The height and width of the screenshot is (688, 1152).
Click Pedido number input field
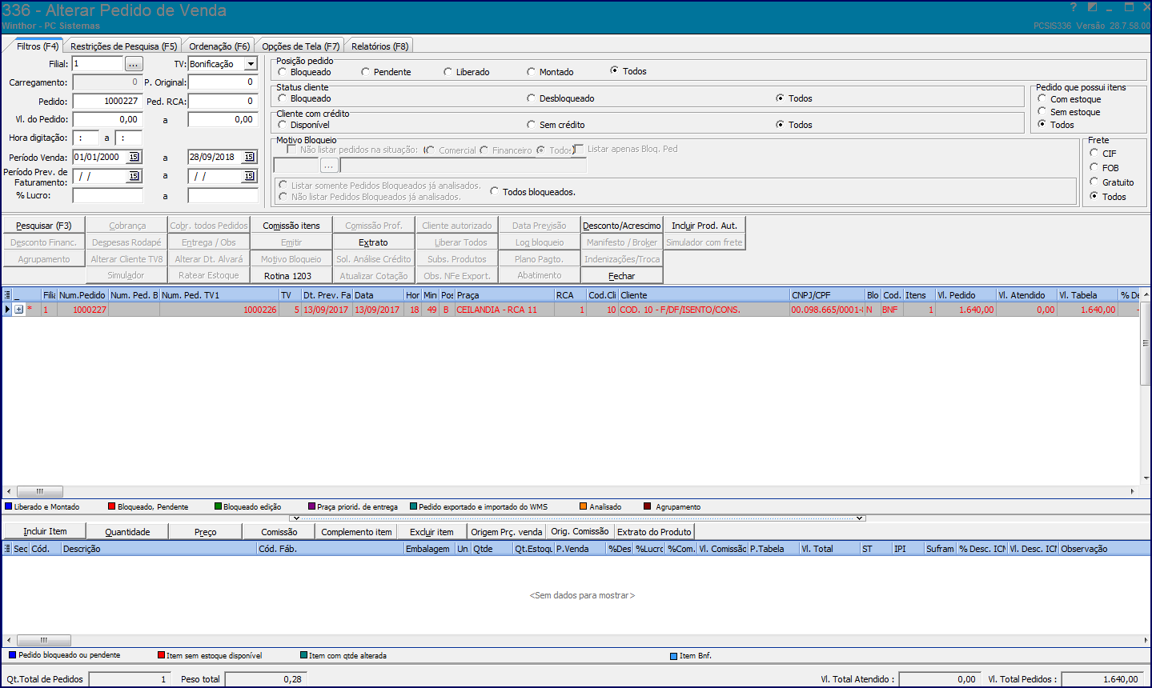pos(107,102)
